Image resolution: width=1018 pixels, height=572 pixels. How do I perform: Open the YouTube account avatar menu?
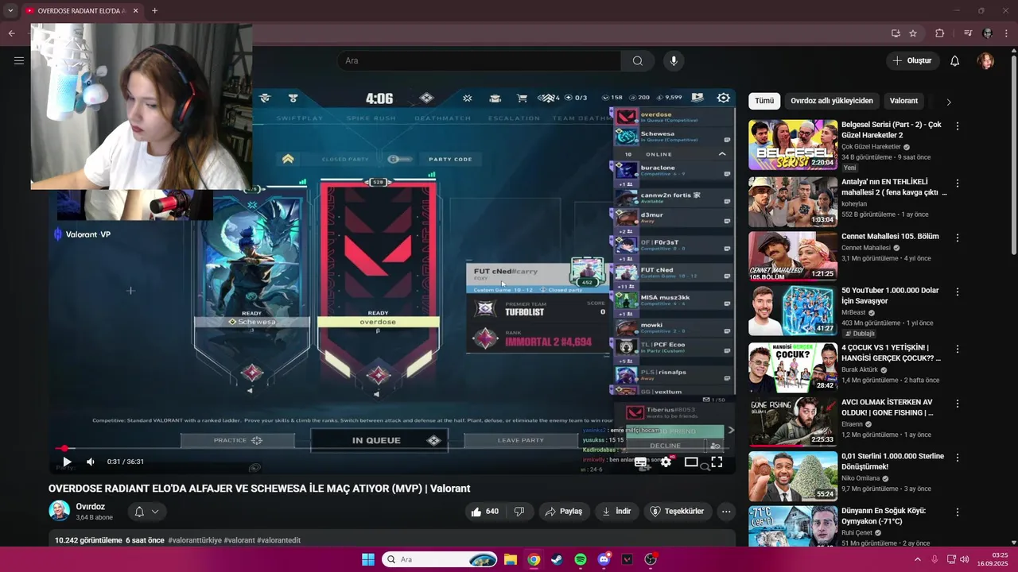(986, 61)
